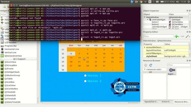Screen dimensions: 191x107
Task: Select day 15 in the calendar widget
Action: pyautogui.click(x=87, y=58)
